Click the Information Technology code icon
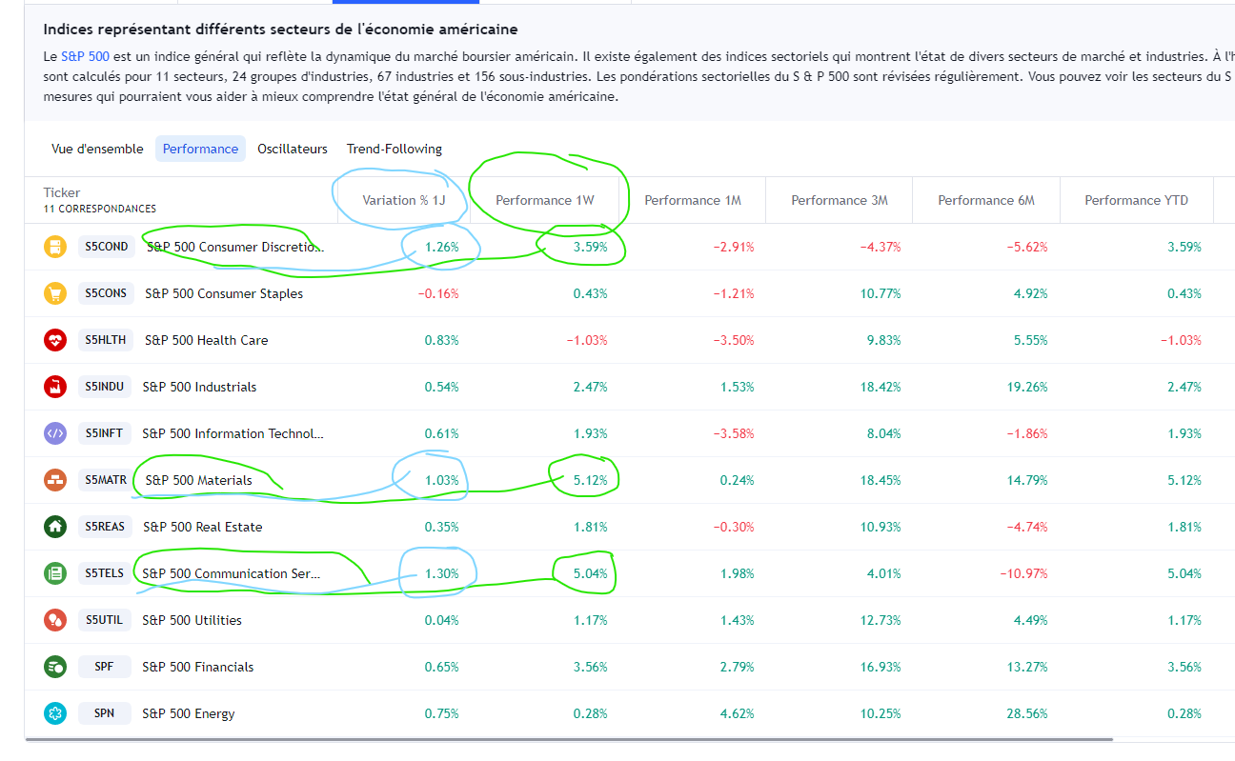 point(54,433)
